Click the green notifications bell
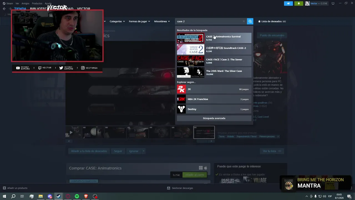This screenshot has width=355, height=200. [299, 3]
